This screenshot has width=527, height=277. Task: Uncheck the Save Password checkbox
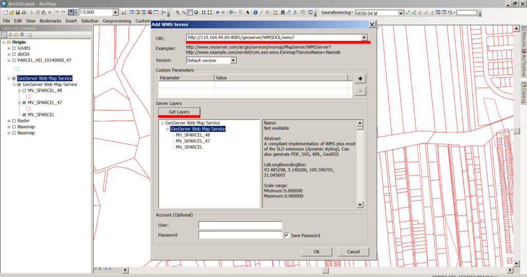coord(287,235)
